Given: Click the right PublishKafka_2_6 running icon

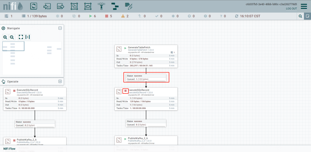Looking at the screenshot, I should tap(125, 139).
